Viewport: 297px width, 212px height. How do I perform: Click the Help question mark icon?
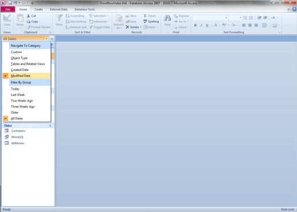[x=294, y=9]
